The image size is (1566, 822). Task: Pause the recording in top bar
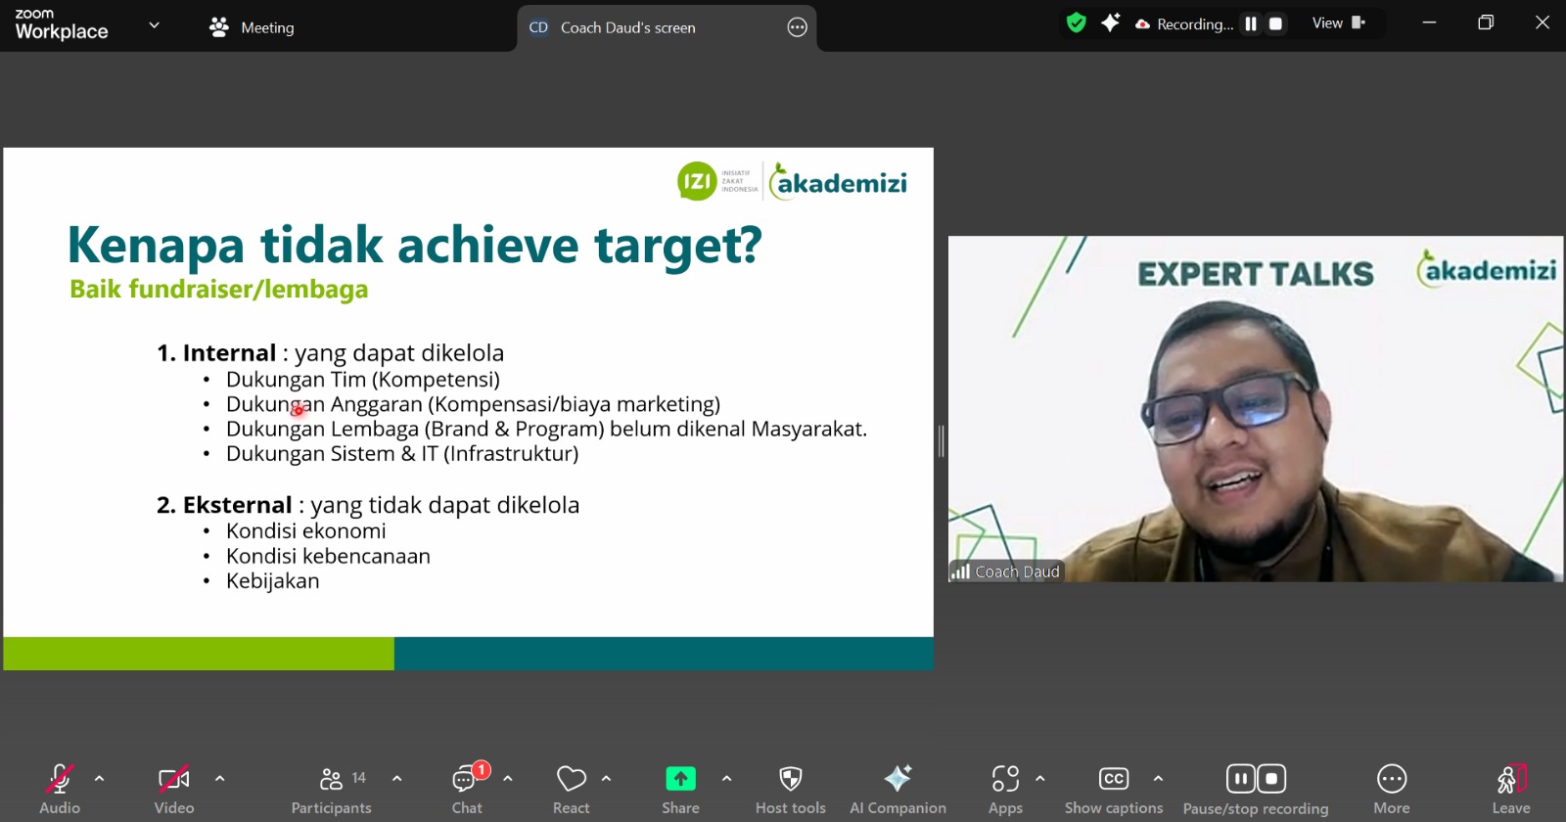click(1250, 24)
